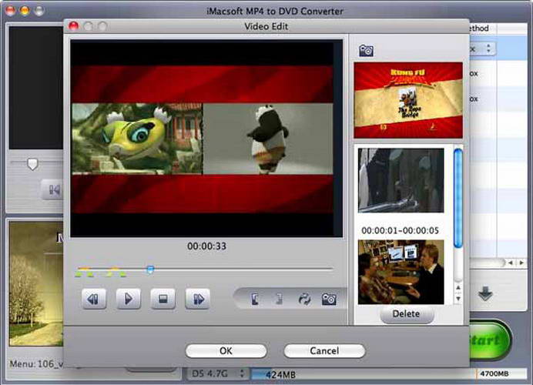Close the Video Edit dialog

tap(73, 26)
